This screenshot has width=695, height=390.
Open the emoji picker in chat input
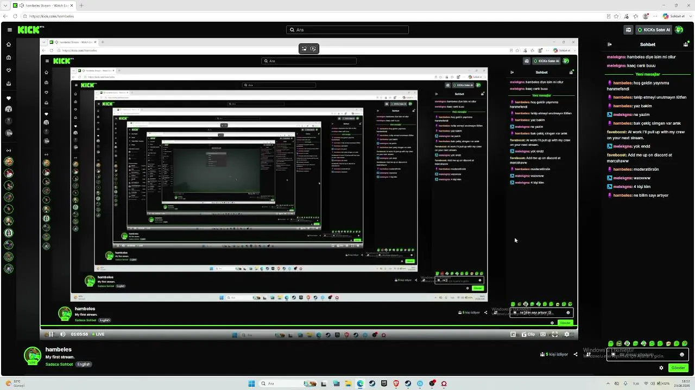tap(682, 355)
